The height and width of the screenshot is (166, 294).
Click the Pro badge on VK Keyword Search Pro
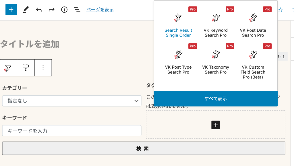[x=230, y=9]
